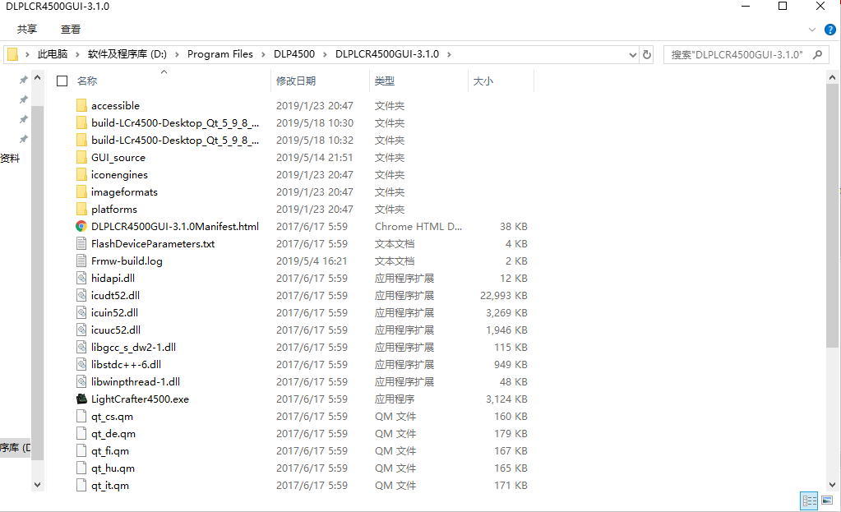
Task: Open address bar history dropdown
Action: (x=633, y=55)
